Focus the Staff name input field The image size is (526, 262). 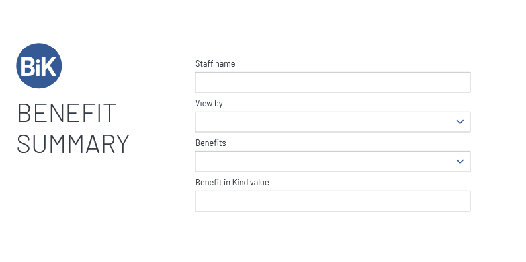pyautogui.click(x=333, y=82)
